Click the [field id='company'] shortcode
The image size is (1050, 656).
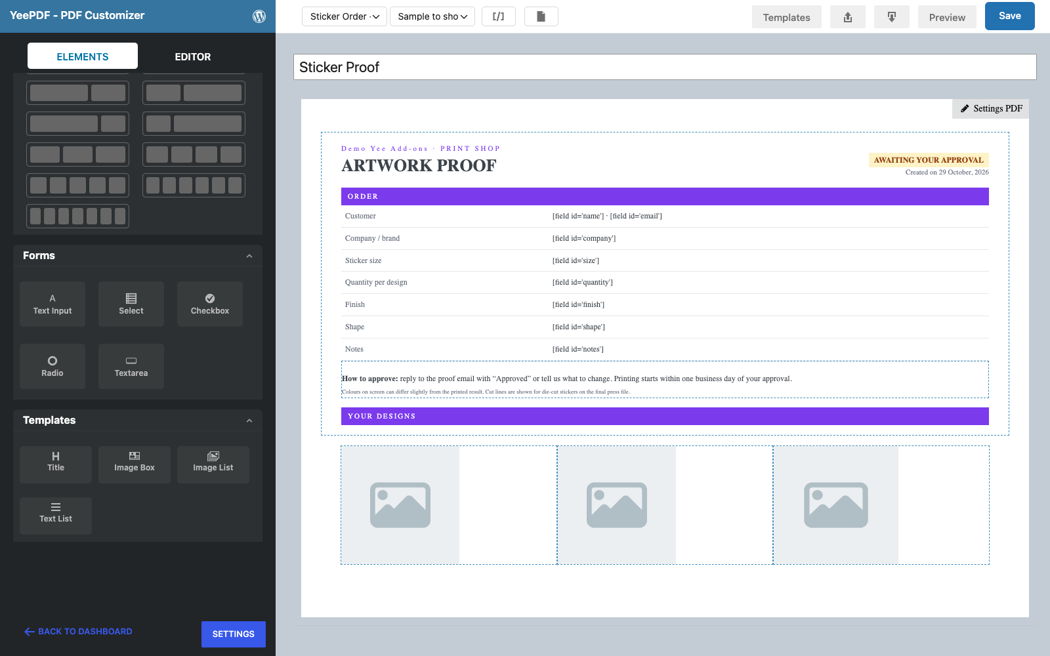(x=584, y=239)
